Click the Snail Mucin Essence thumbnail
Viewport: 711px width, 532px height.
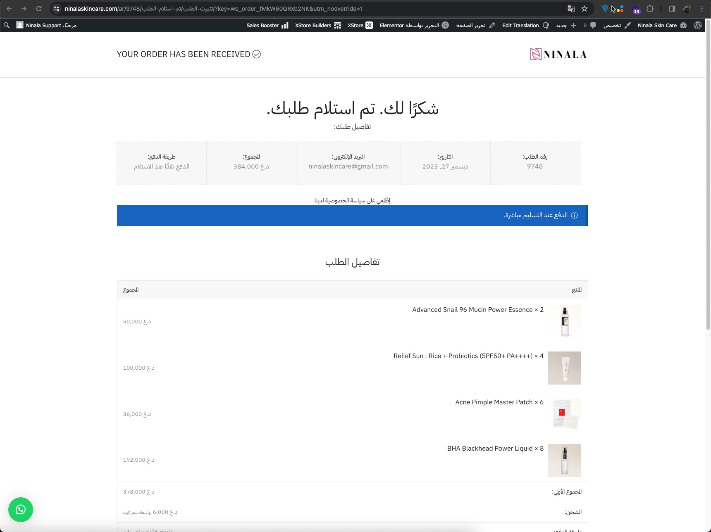[565, 322]
